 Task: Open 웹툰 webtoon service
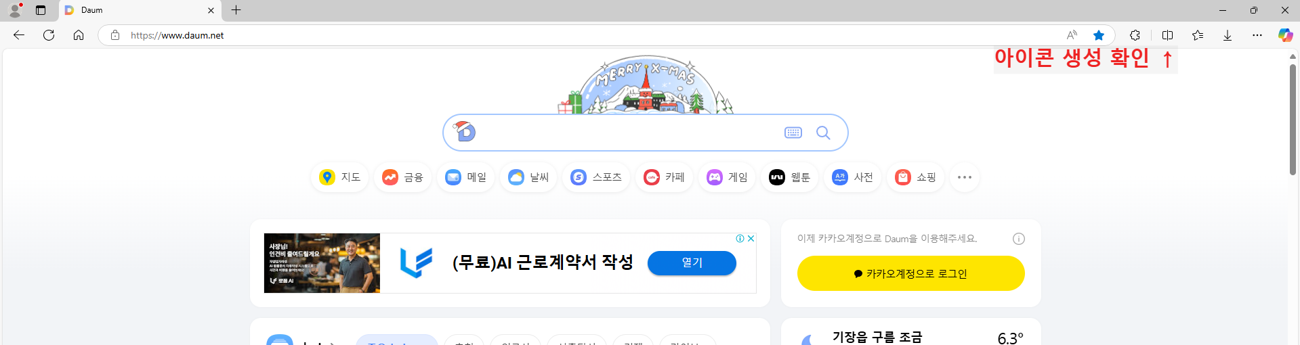click(790, 177)
